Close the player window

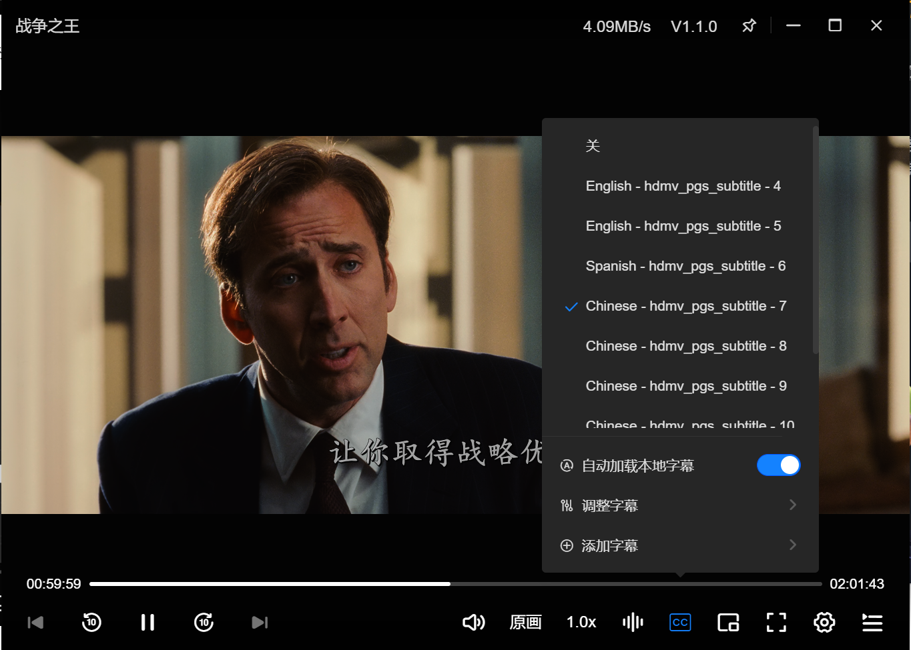pyautogui.click(x=876, y=25)
